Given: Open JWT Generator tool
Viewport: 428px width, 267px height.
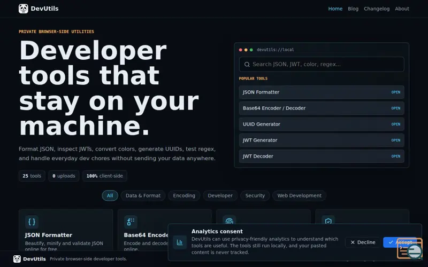Looking at the screenshot, I should point(322,140).
